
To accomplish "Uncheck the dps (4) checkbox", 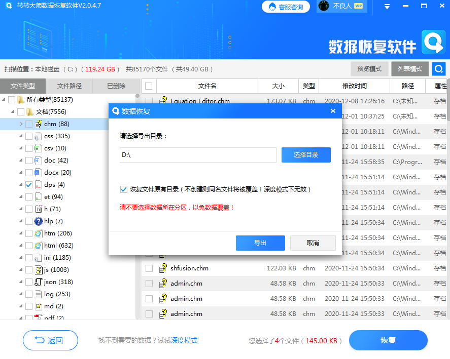I will point(29,184).
